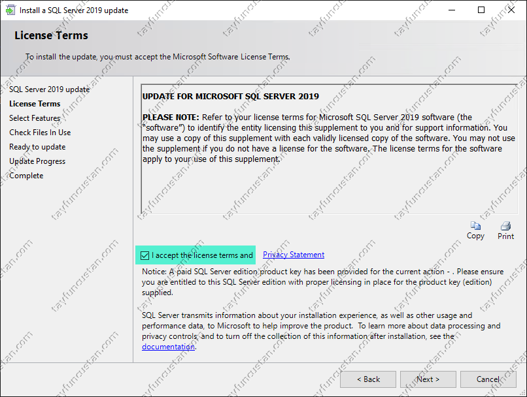
Task: Return to previous page with Back
Action: (x=368, y=379)
